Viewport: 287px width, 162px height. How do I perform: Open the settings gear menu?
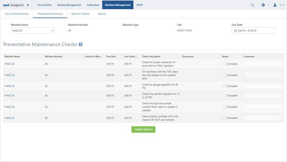(x=263, y=5)
